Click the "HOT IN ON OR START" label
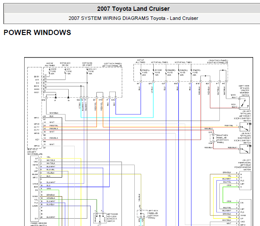The height and width of the screenshot is (226, 260). pyautogui.click(x=87, y=64)
